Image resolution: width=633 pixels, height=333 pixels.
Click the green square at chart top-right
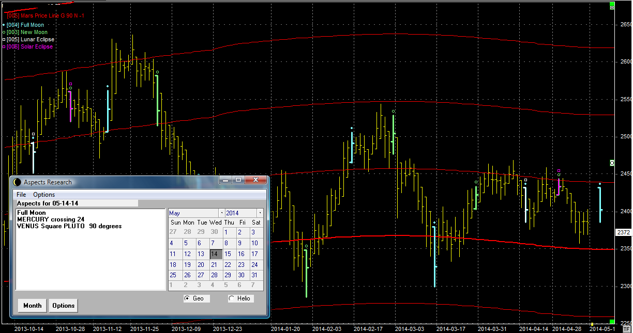(612, 5)
